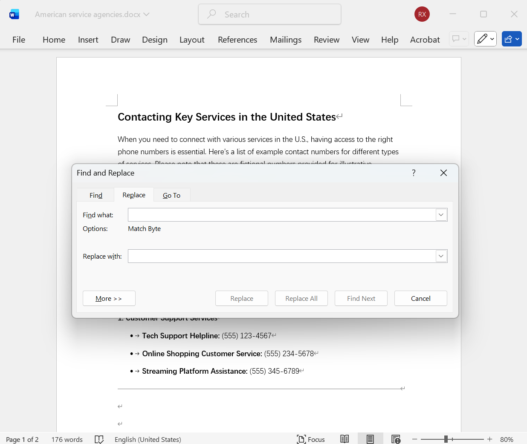Select Web Layout view icon
Image resolution: width=527 pixels, height=444 pixels.
pyautogui.click(x=396, y=439)
